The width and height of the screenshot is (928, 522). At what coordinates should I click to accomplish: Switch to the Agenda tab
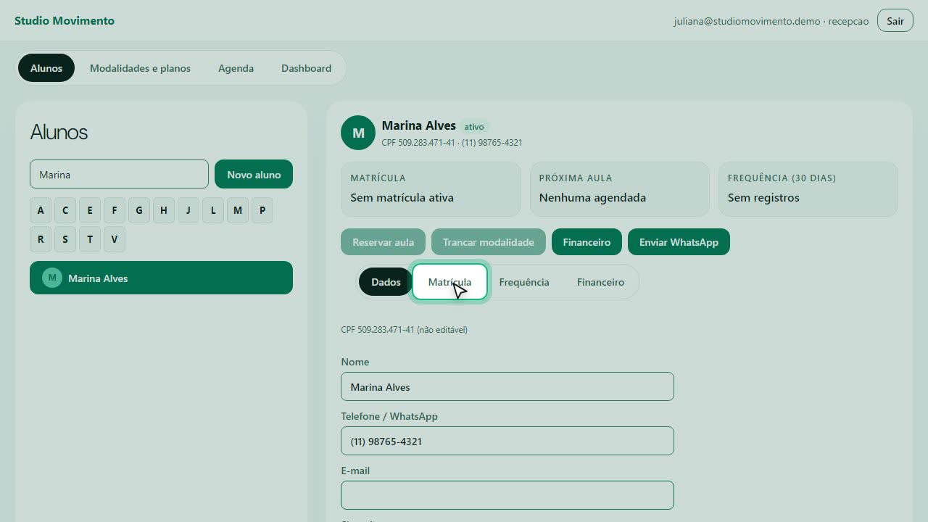click(236, 68)
